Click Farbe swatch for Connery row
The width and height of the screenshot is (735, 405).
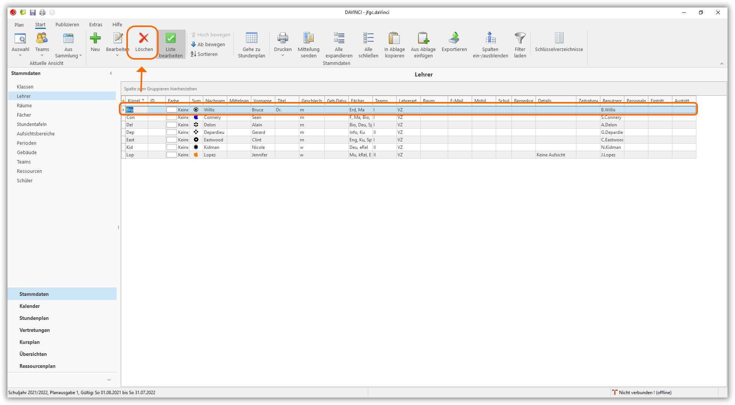(x=172, y=117)
